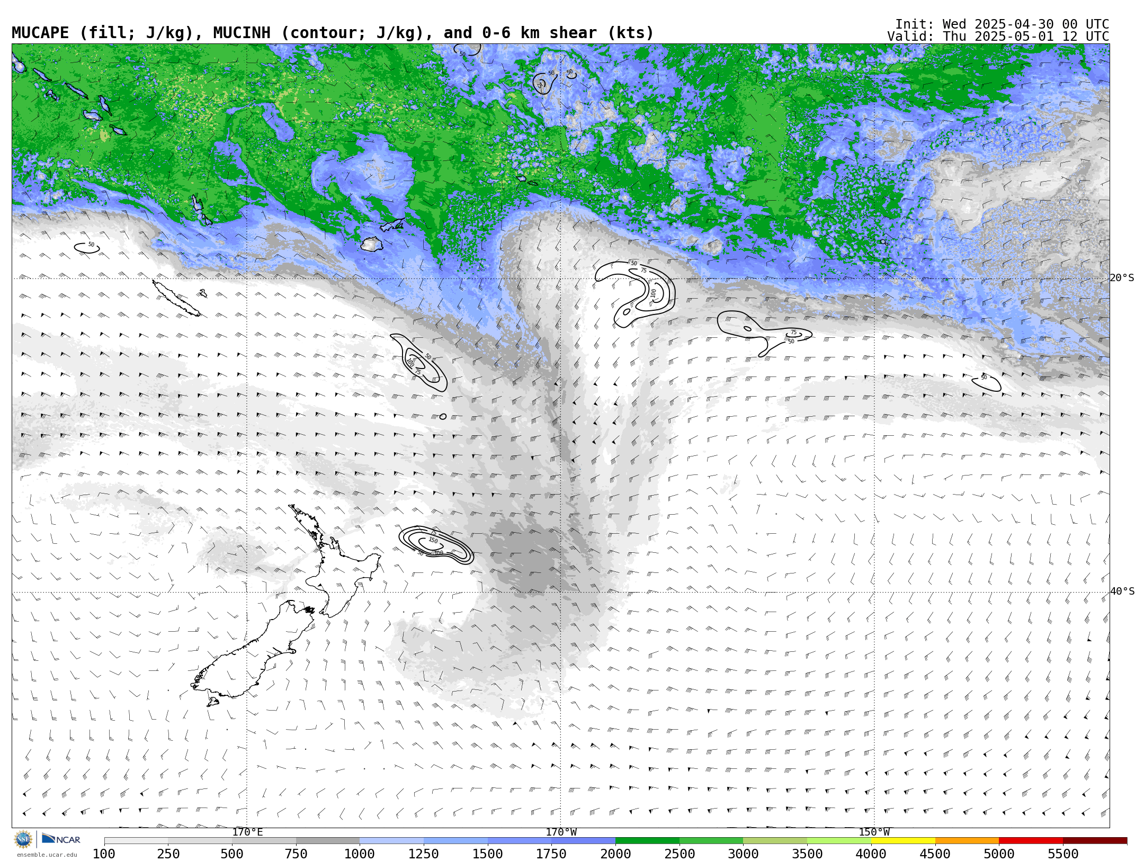Select the bright red 5000–5500 colorbar swatch
Image resolution: width=1144 pixels, height=861 pixels.
[x=1031, y=841]
